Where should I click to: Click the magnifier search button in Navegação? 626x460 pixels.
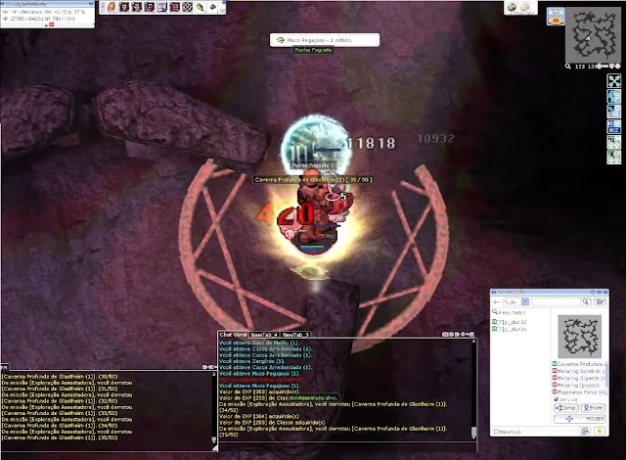click(586, 301)
